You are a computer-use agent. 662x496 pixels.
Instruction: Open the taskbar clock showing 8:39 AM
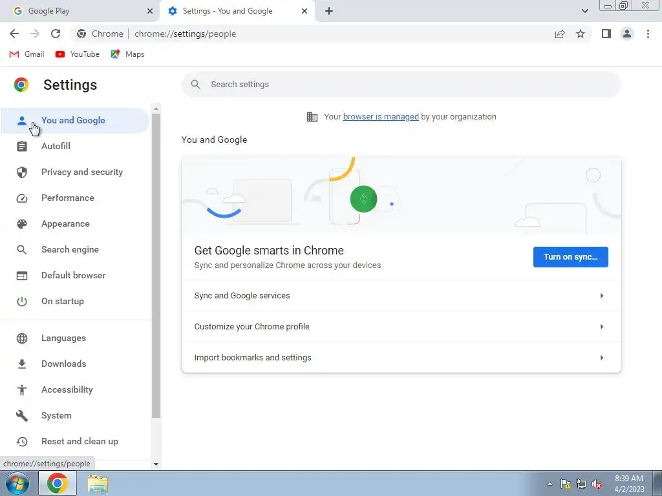[629, 484]
